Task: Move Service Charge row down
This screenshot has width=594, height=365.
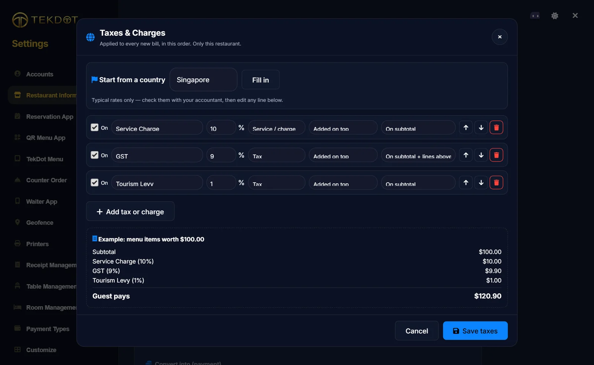Action: 481,127
